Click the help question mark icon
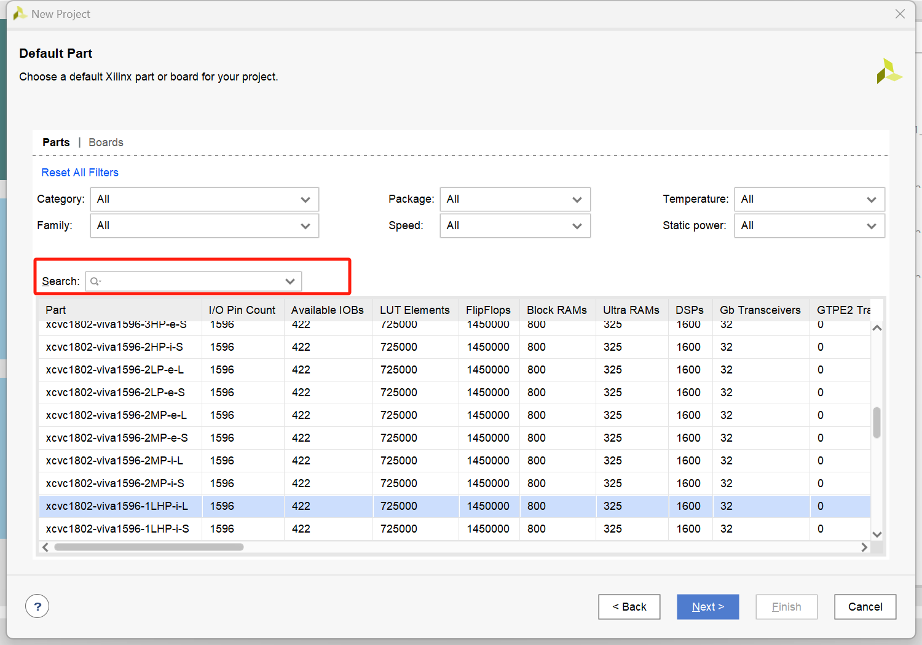This screenshot has height=645, width=922. pyautogui.click(x=37, y=606)
